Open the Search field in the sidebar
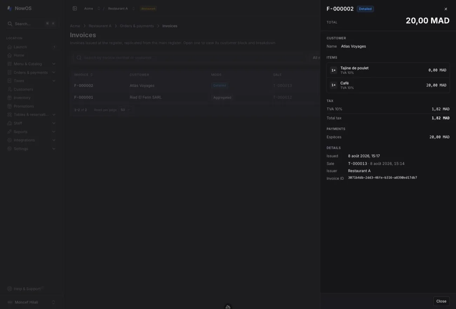This screenshot has height=309, width=456. click(x=31, y=24)
